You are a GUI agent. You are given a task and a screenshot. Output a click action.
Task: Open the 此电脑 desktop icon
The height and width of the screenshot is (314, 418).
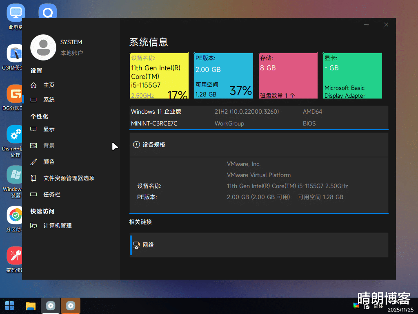pos(15,16)
